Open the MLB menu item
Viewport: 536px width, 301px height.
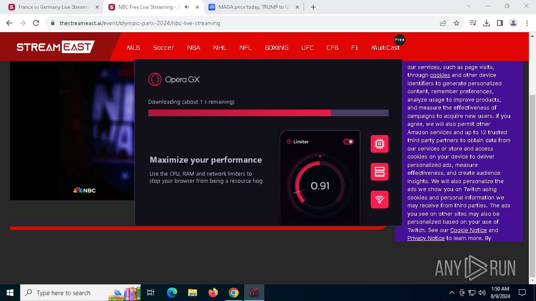(x=134, y=48)
